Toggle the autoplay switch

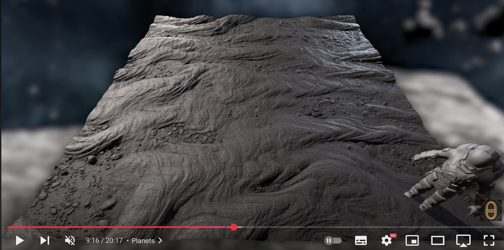333,241
